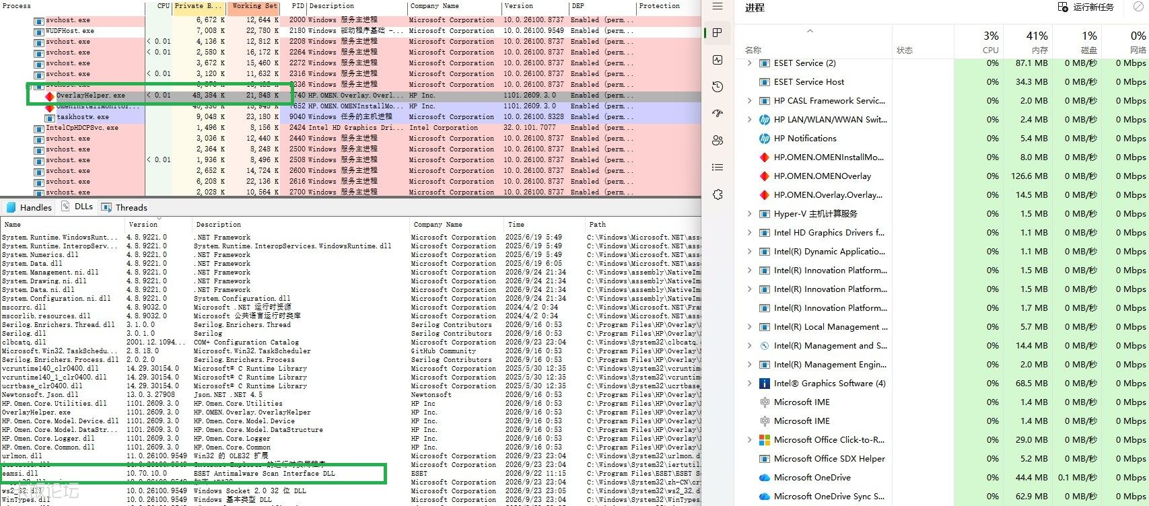The width and height of the screenshot is (1149, 506).
Task: Click the HP Notifications process icon
Action: [764, 139]
